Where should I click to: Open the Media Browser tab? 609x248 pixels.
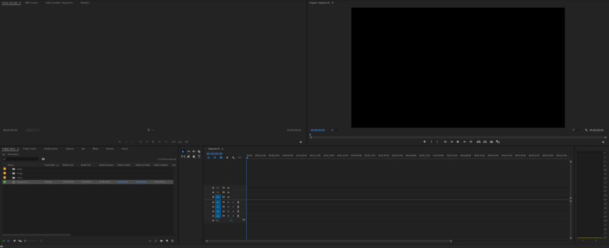(51, 149)
